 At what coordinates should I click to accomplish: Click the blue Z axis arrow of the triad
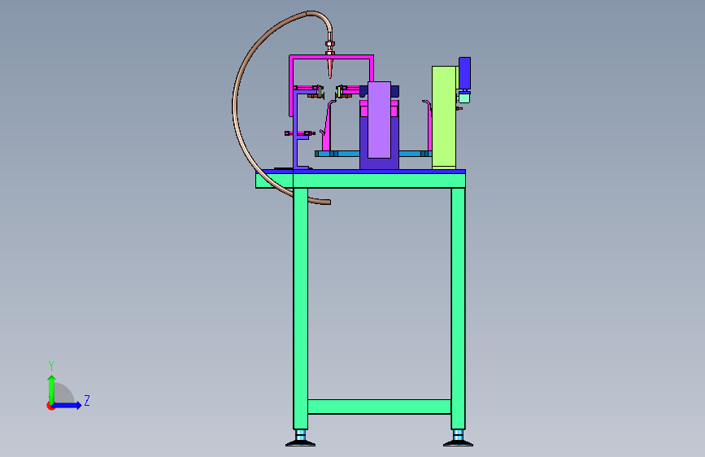click(x=67, y=405)
